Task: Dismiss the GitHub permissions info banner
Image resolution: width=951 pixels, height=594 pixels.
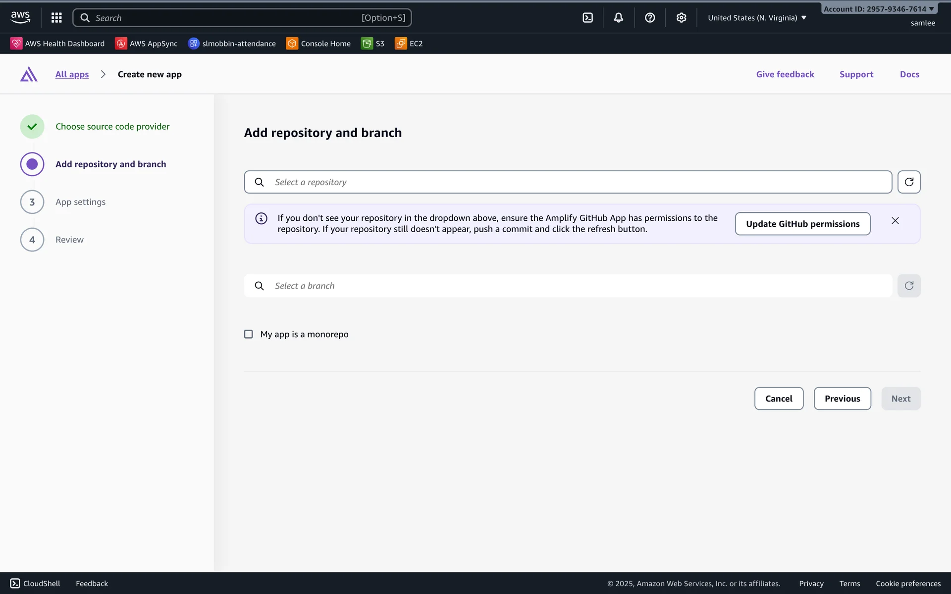Action: point(895,221)
